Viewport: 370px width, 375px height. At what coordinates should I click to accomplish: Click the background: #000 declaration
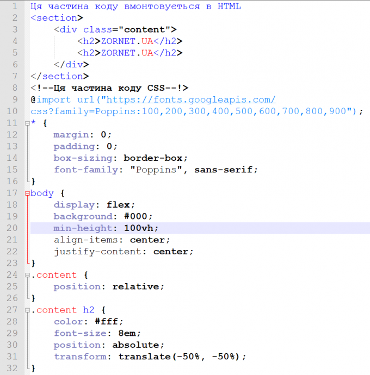103,216
